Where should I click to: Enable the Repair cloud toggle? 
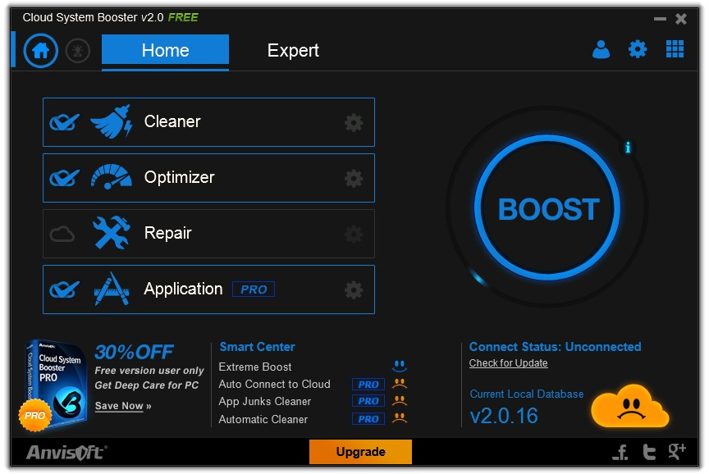[x=62, y=234]
